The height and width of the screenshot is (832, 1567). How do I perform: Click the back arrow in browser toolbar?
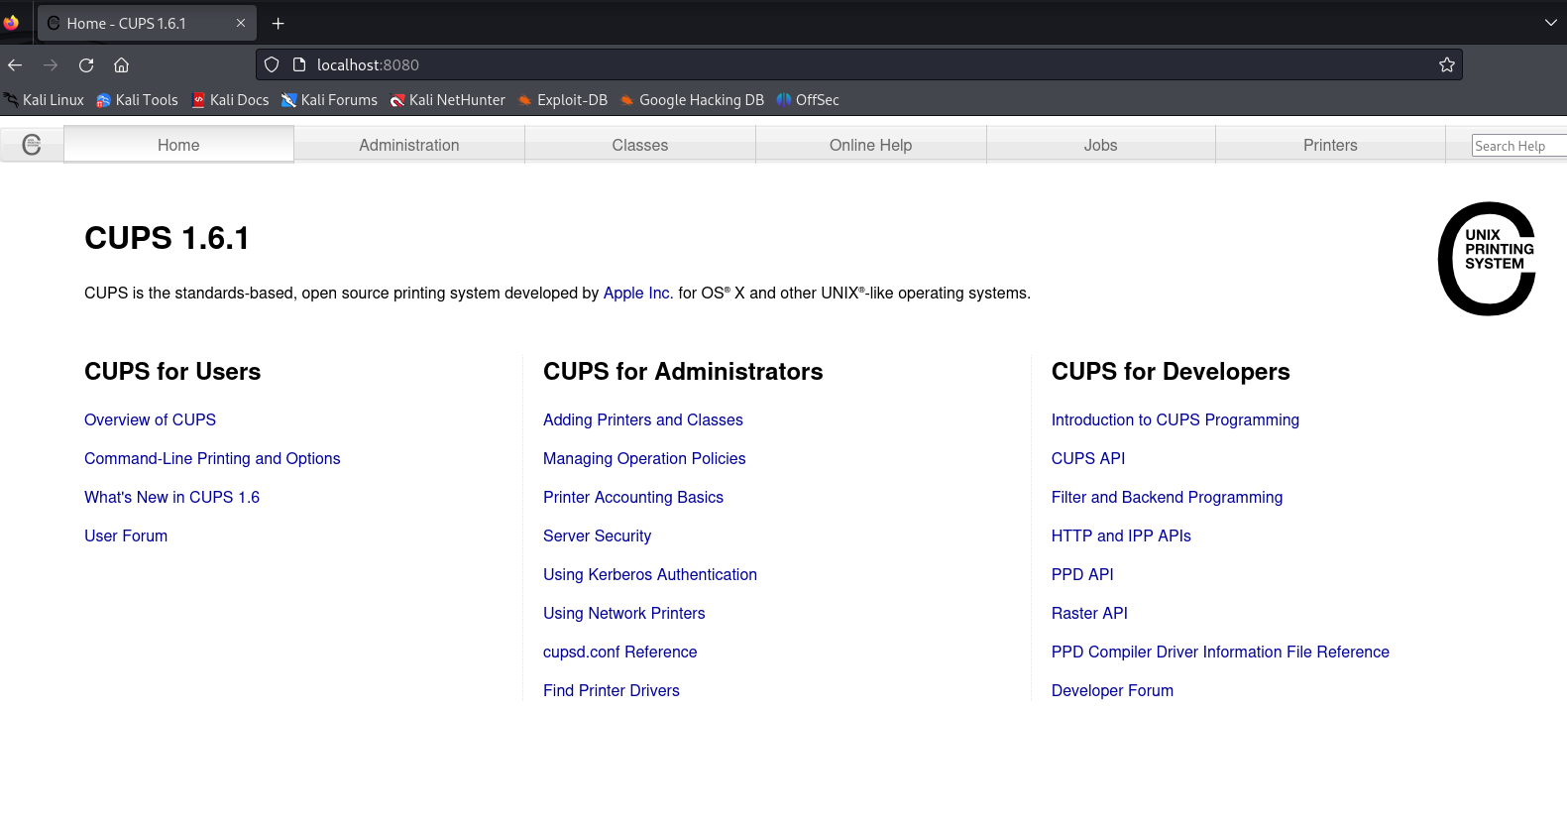(x=15, y=65)
